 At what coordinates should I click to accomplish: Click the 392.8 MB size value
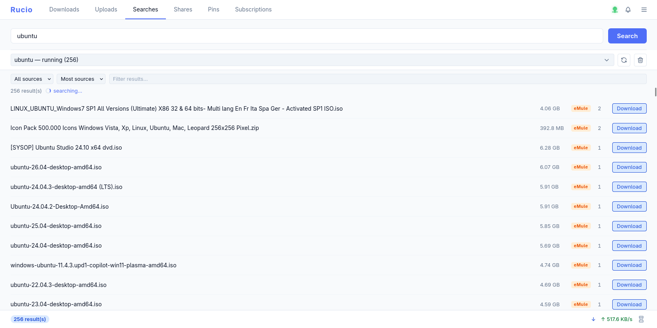(552, 128)
